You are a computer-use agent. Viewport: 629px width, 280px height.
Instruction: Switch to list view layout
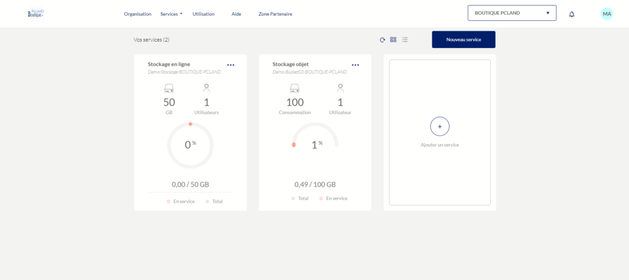click(405, 40)
